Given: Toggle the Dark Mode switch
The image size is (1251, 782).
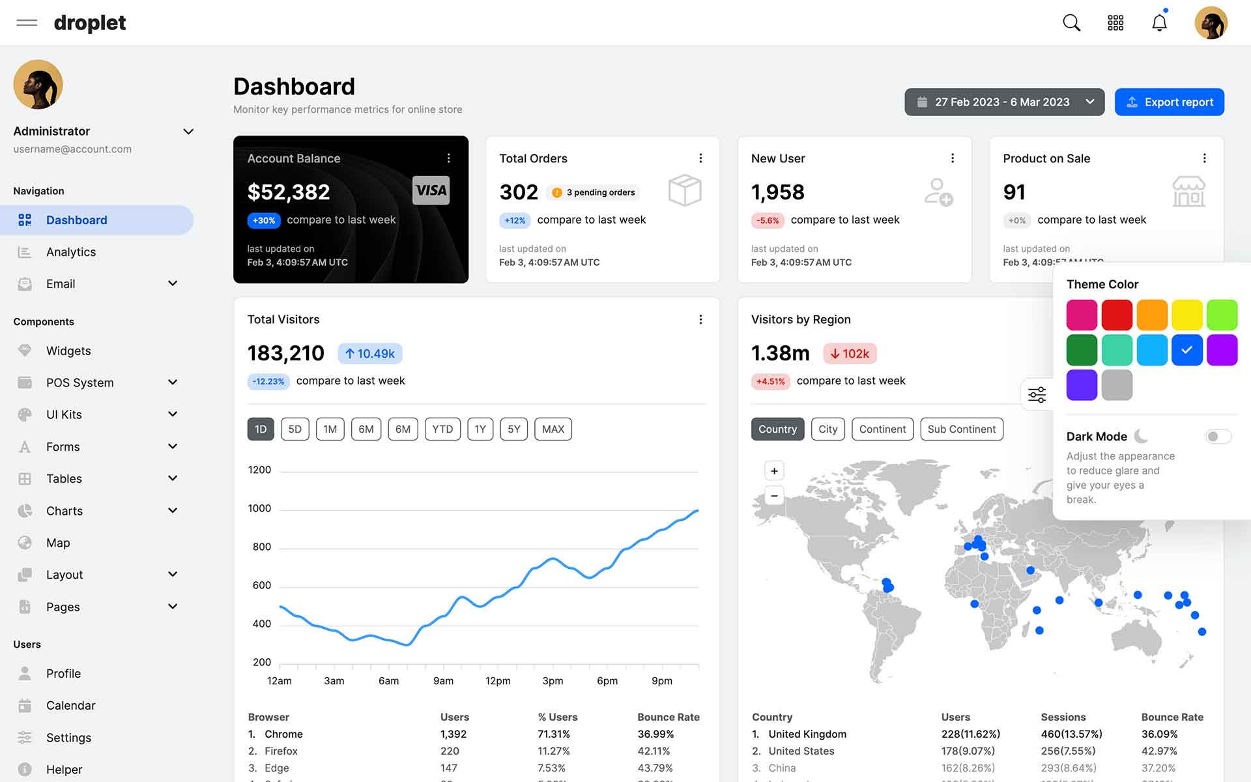Looking at the screenshot, I should [x=1217, y=437].
